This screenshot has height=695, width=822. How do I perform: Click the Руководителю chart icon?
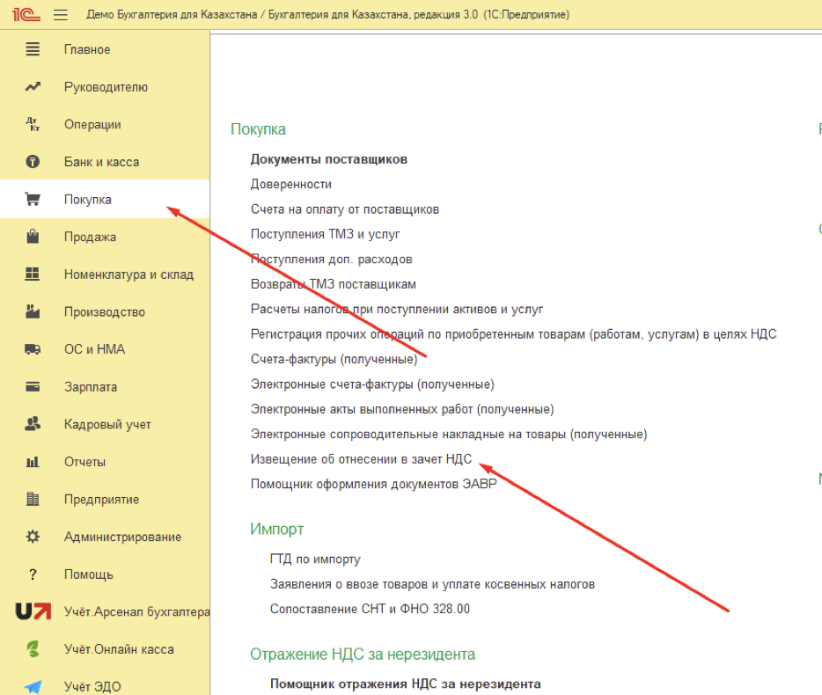(x=33, y=87)
